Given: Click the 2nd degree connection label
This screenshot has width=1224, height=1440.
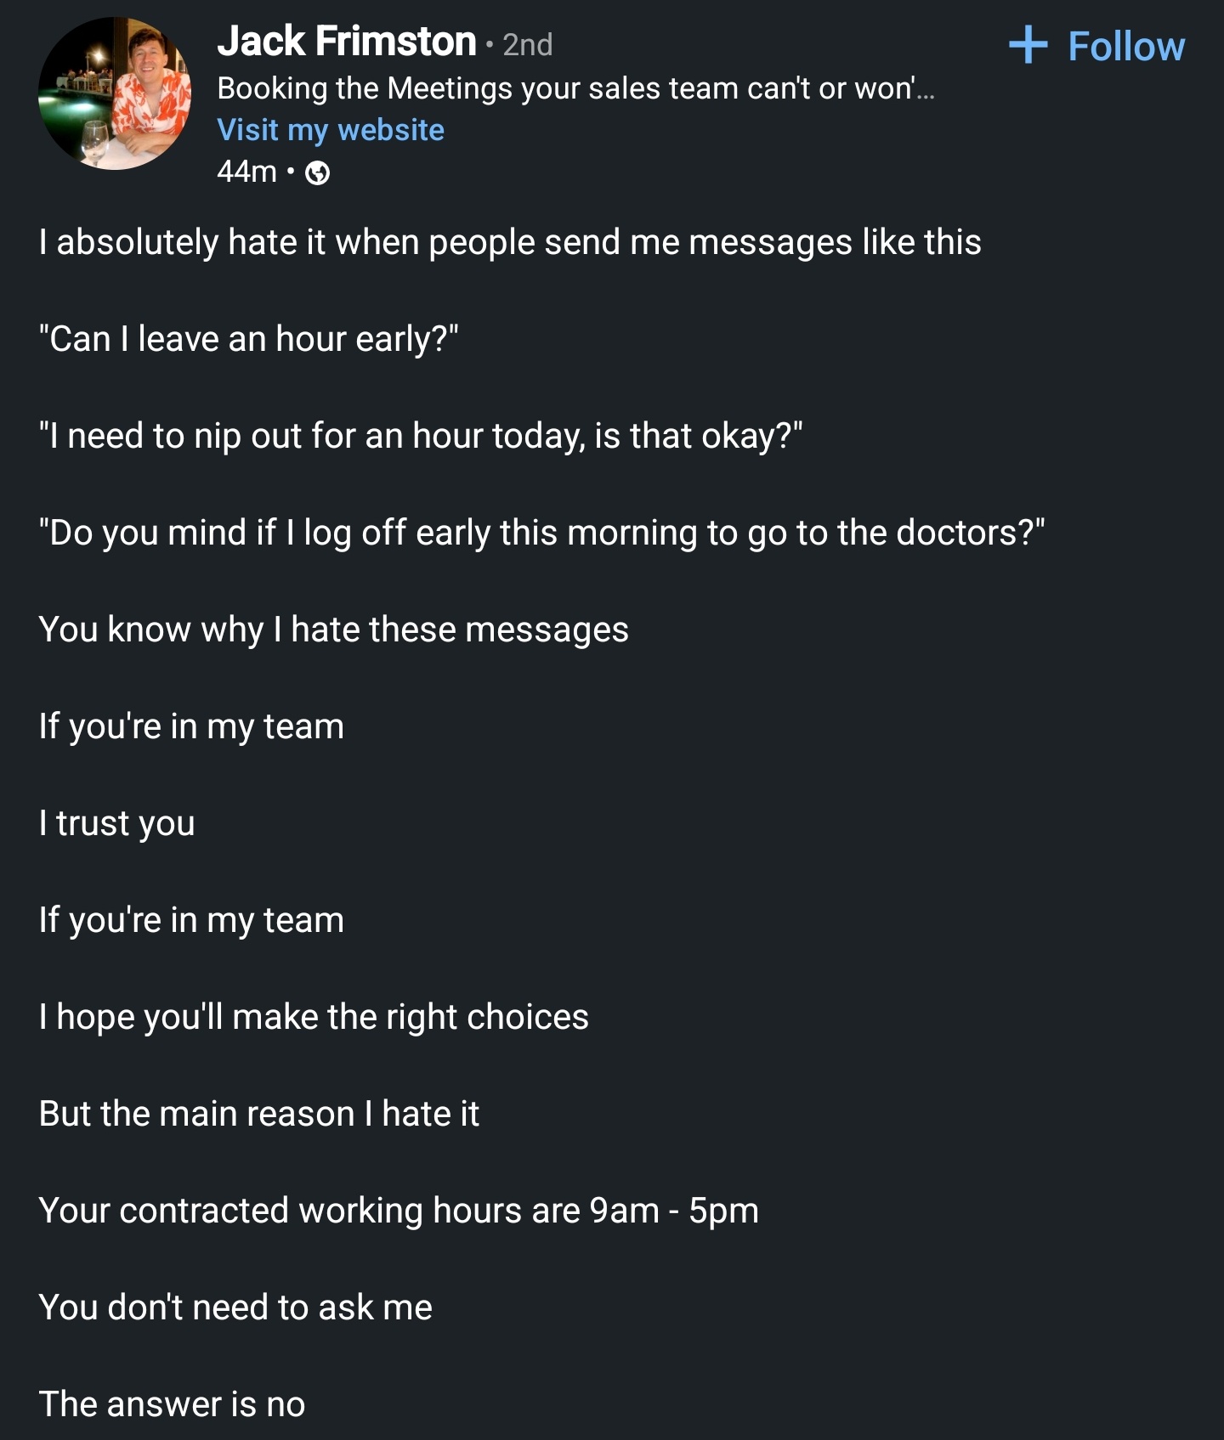Looking at the screenshot, I should coord(527,44).
